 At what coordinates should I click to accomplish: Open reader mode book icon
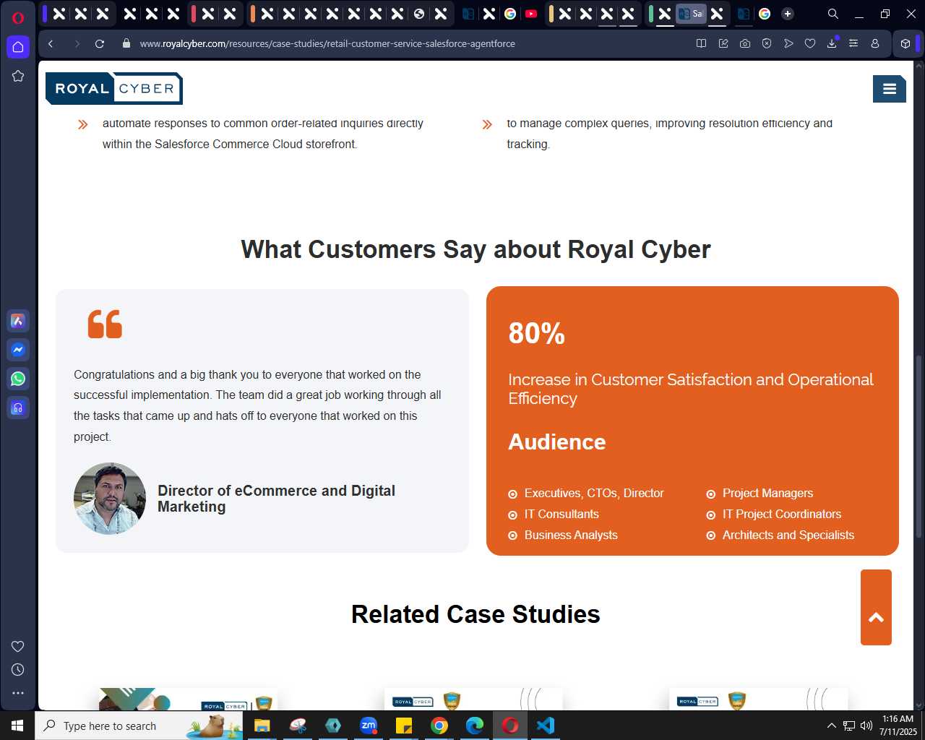701,44
